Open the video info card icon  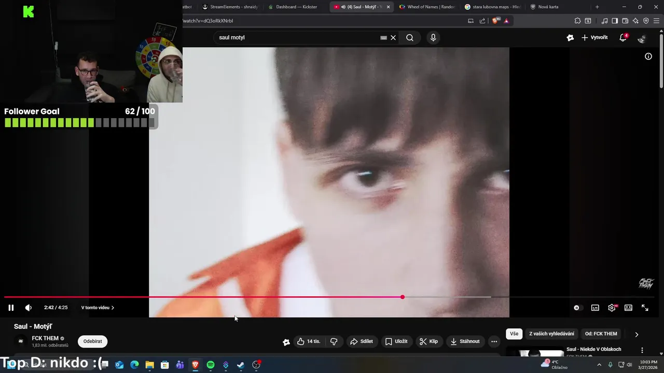648,56
